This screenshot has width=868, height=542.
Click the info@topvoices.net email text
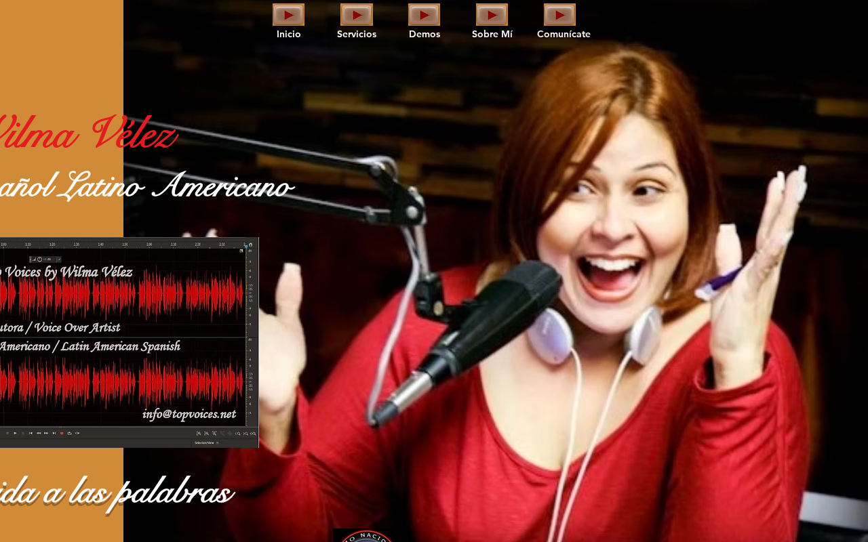click(189, 414)
